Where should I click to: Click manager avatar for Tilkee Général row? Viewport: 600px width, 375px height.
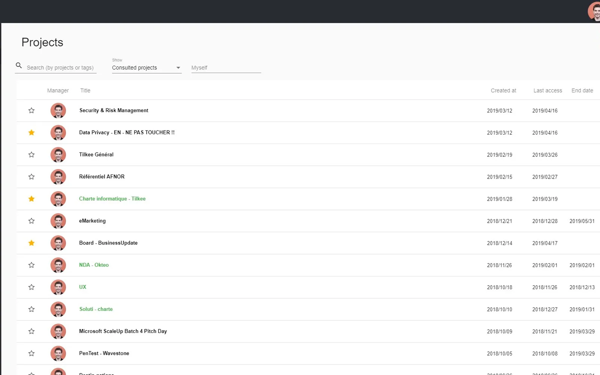pos(58,155)
